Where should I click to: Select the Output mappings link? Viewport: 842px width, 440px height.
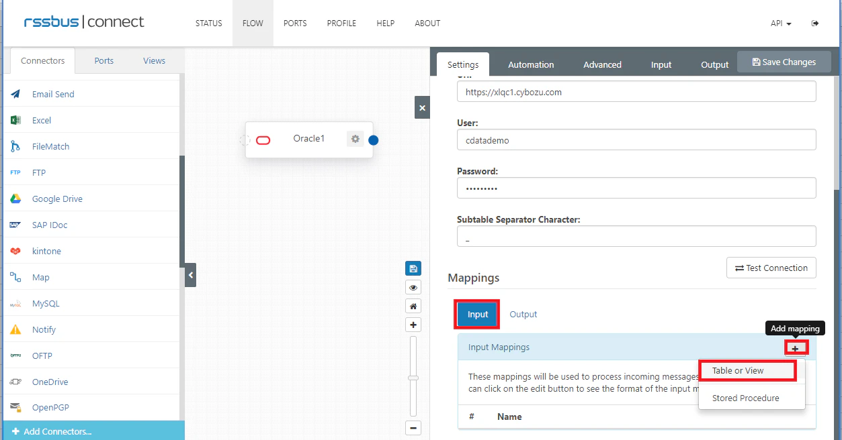click(x=523, y=314)
